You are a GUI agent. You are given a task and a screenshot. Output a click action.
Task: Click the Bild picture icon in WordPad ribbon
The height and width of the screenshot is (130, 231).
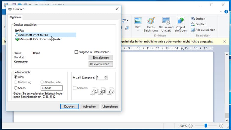(x=138, y=21)
